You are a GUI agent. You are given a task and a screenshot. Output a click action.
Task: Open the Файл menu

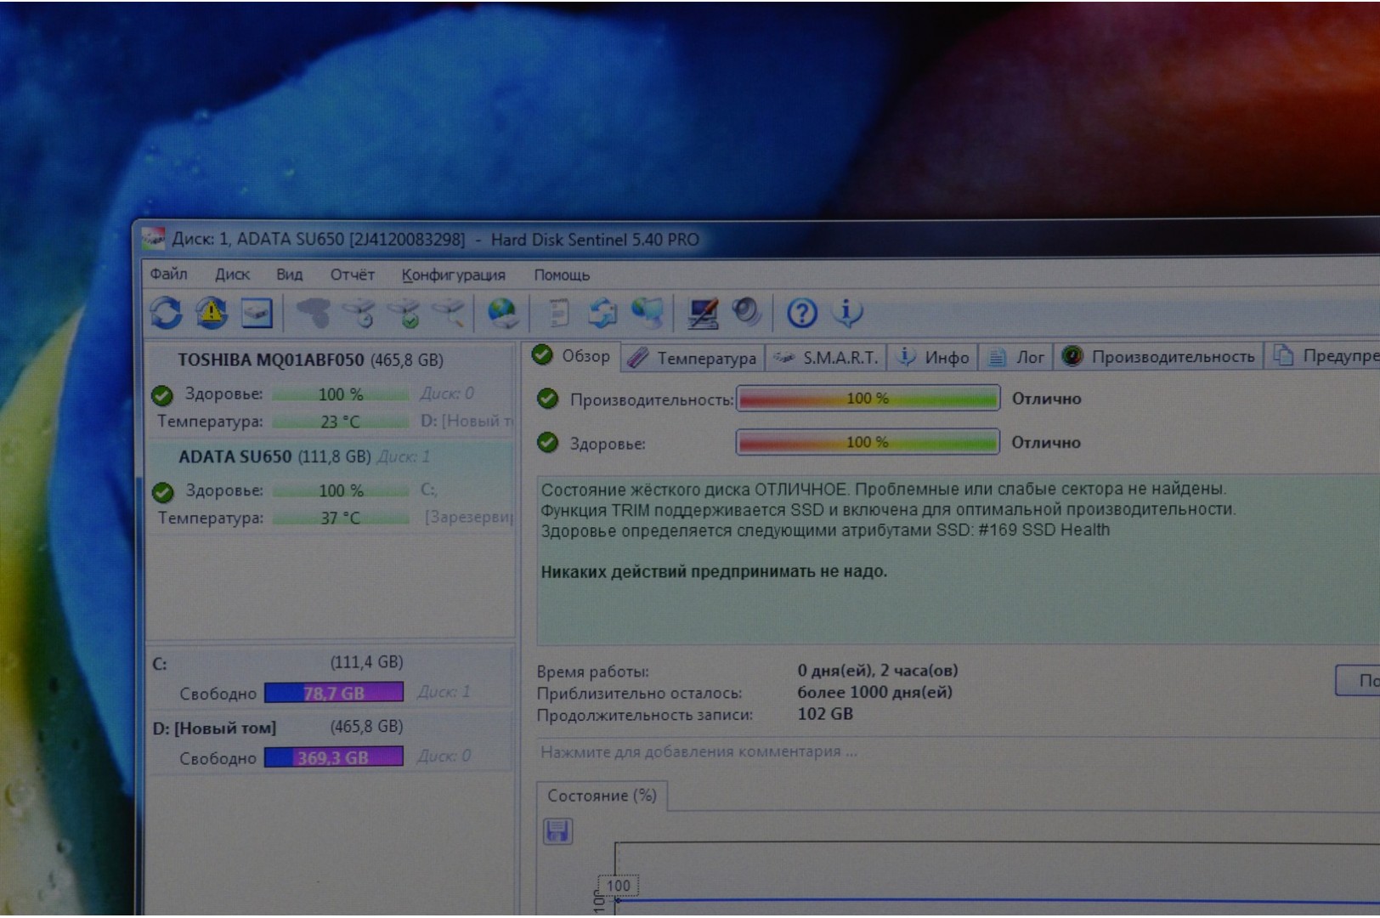pyautogui.click(x=168, y=274)
